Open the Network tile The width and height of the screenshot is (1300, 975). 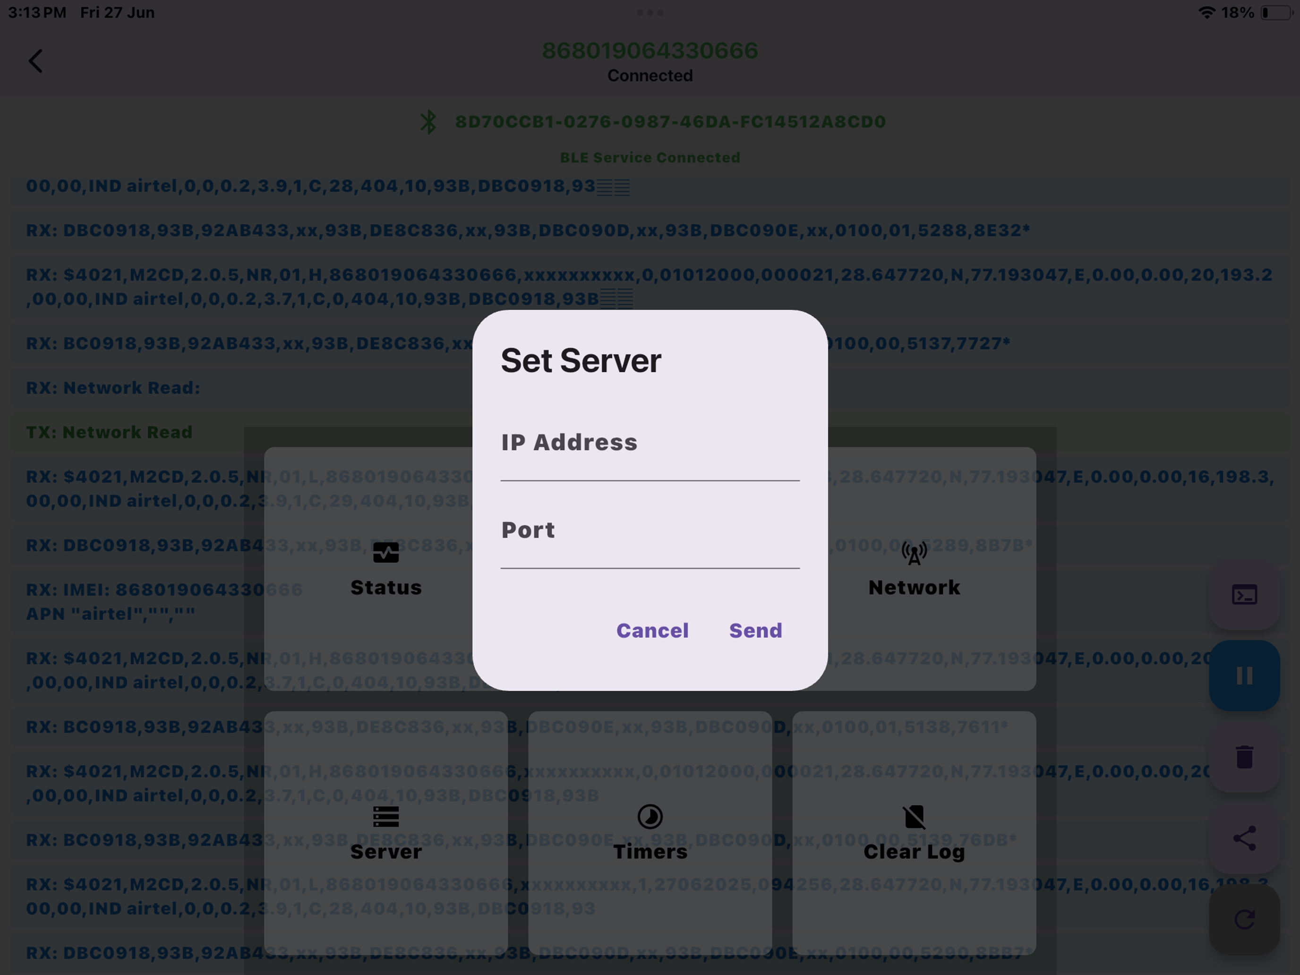pos(914,569)
